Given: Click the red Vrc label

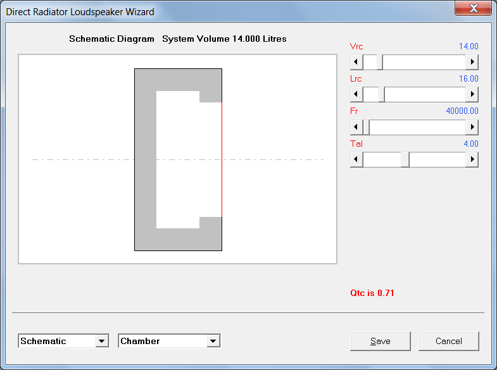Looking at the screenshot, I should (356, 47).
